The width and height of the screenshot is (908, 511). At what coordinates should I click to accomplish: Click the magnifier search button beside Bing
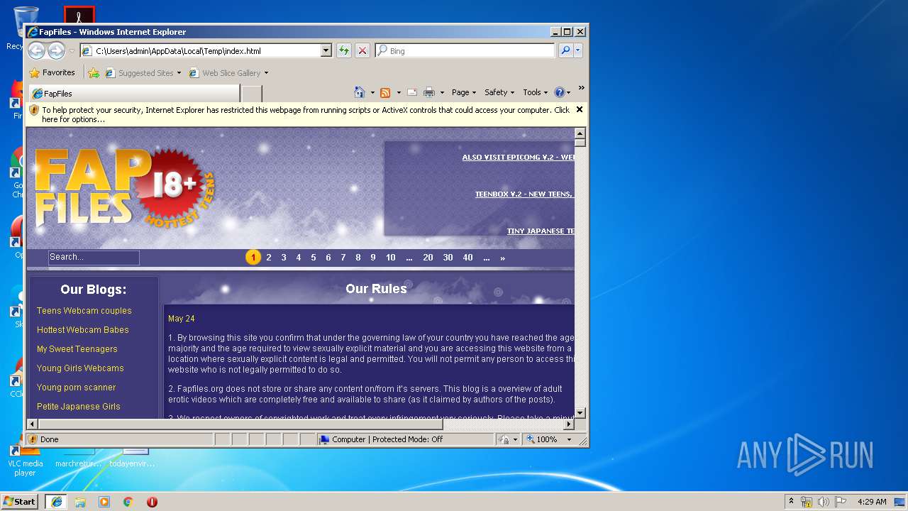pyautogui.click(x=565, y=50)
